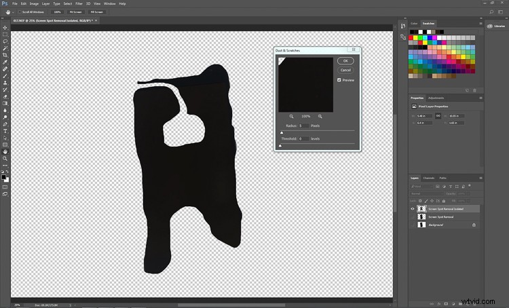Open the Layers panel options menu

coord(481,178)
